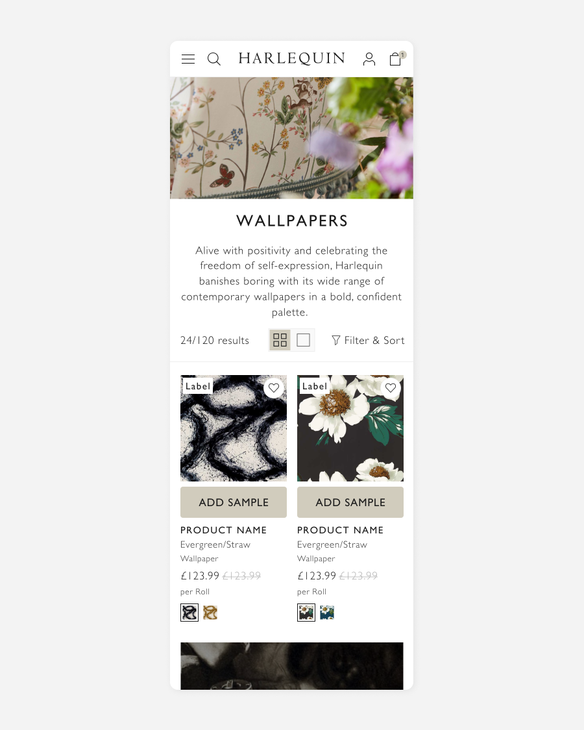Select the black ink colour swatch
This screenshot has height=730, width=584.
(x=189, y=613)
